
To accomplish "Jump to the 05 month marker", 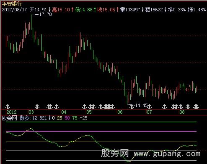I will (89, 112).
